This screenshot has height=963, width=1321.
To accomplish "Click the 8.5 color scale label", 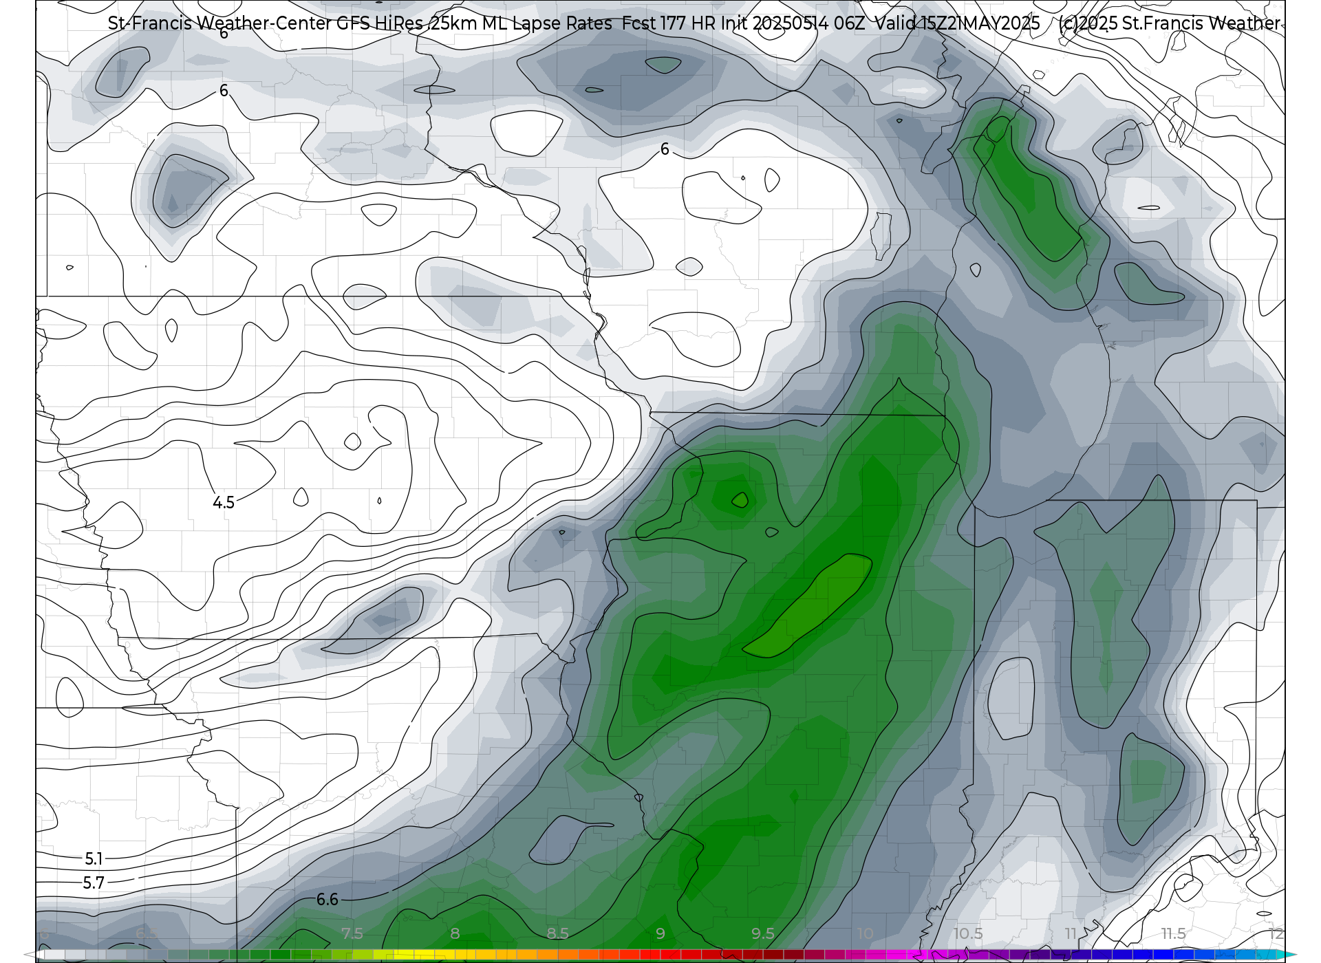I will point(557,934).
